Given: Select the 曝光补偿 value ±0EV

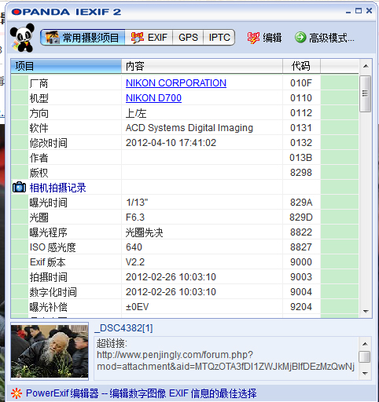Looking at the screenshot, I should [137, 307].
